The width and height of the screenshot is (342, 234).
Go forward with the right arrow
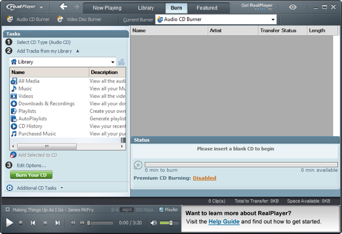76,6
